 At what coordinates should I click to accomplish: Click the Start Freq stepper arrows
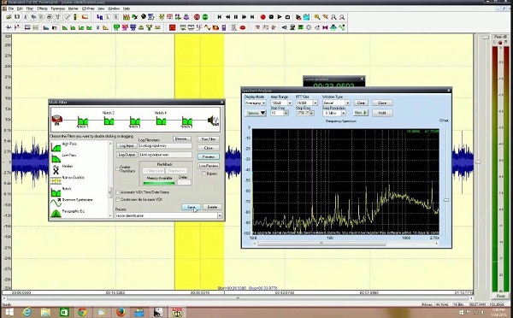(286, 113)
